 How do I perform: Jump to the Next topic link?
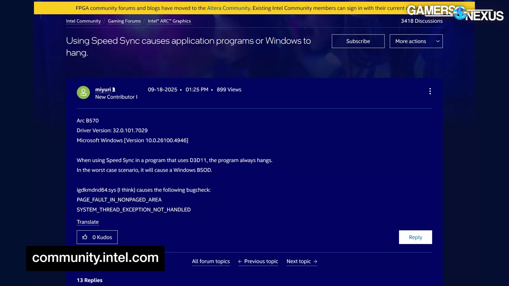tap(298, 262)
